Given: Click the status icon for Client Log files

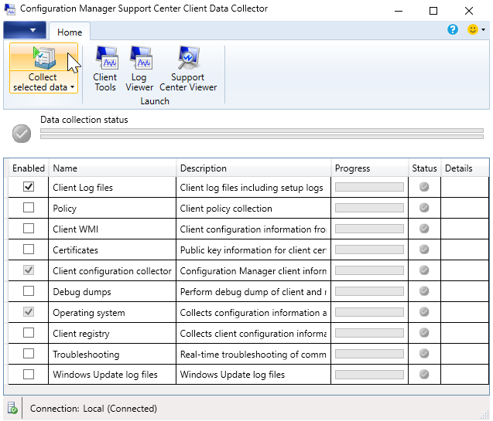Looking at the screenshot, I should click(423, 187).
